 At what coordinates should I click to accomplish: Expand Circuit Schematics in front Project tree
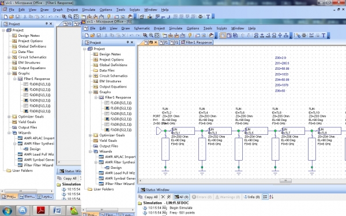pos(91,76)
